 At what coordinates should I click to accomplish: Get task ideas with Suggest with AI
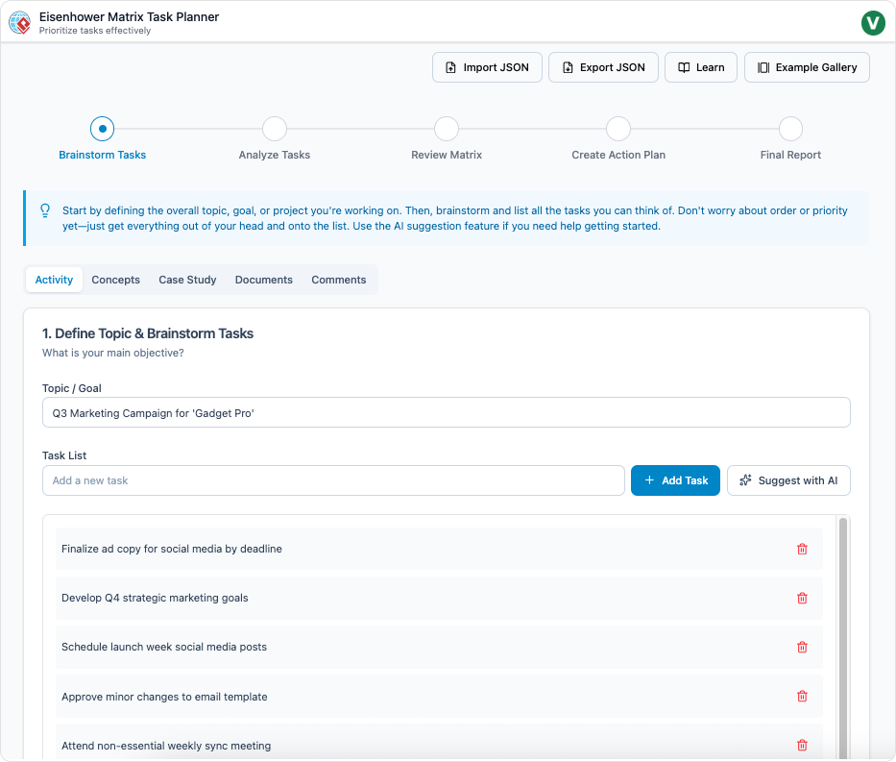pos(788,480)
